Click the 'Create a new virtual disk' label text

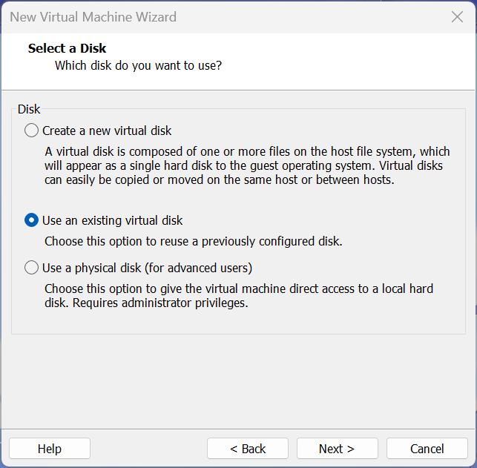coord(107,131)
